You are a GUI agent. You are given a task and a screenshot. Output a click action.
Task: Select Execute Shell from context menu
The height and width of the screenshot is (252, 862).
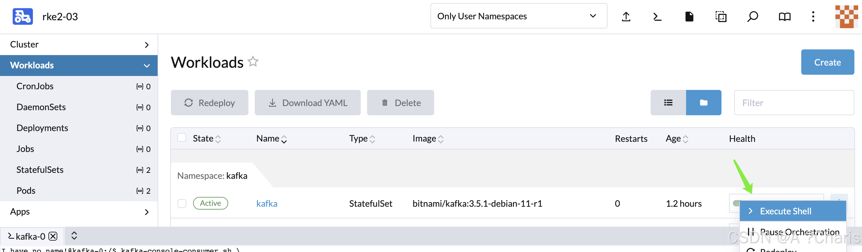(x=793, y=211)
